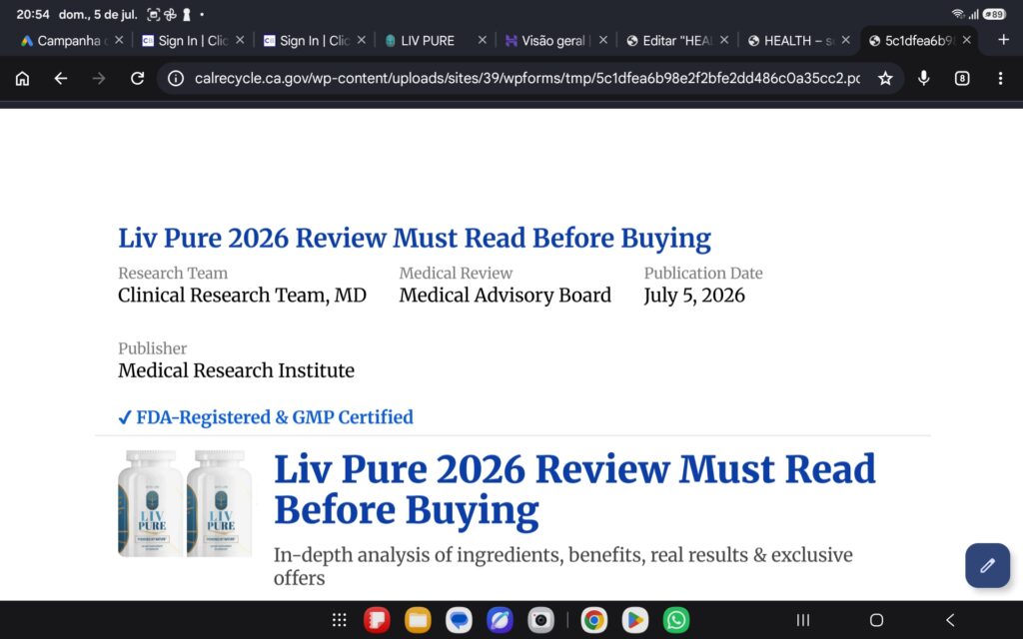
Task: Tap the floating edit pencil button
Action: [987, 565]
